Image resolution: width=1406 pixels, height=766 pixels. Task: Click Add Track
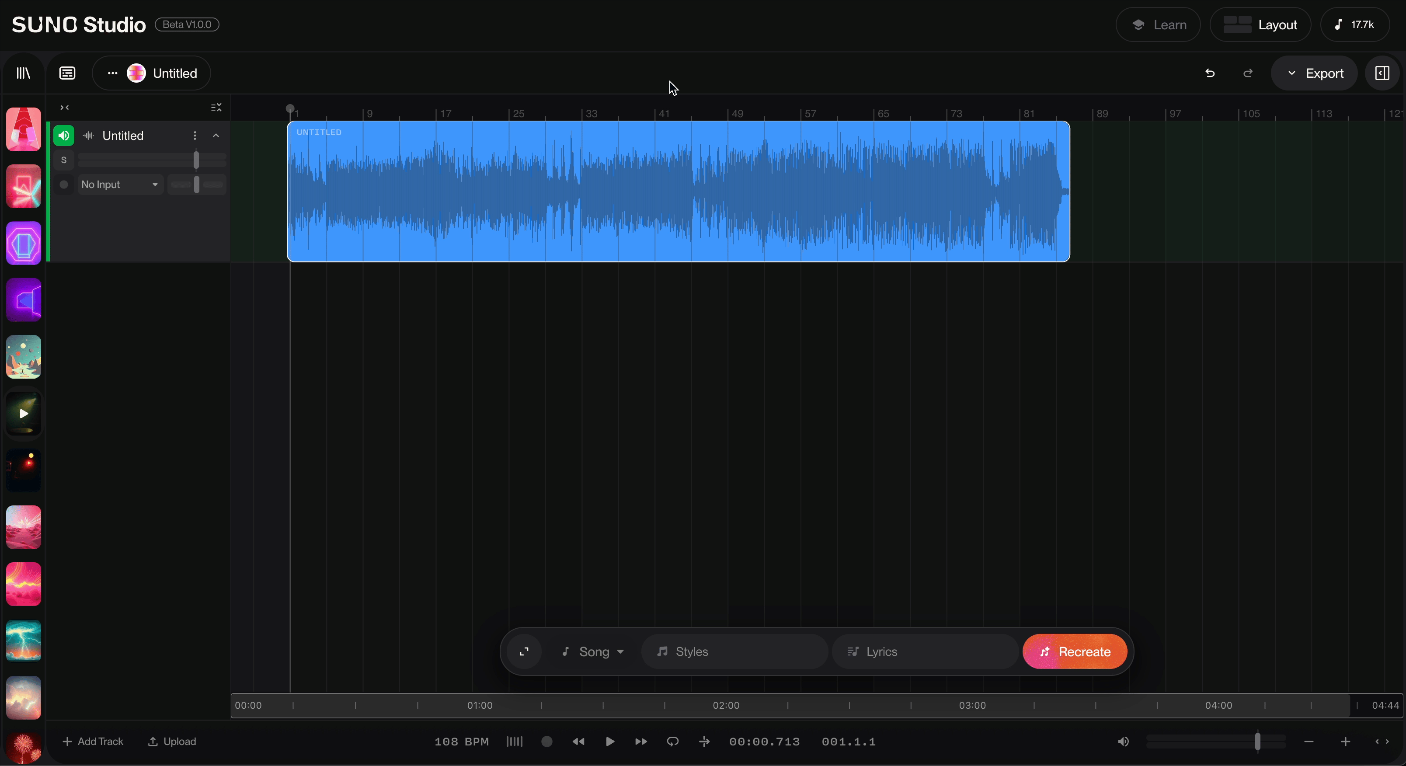93,742
